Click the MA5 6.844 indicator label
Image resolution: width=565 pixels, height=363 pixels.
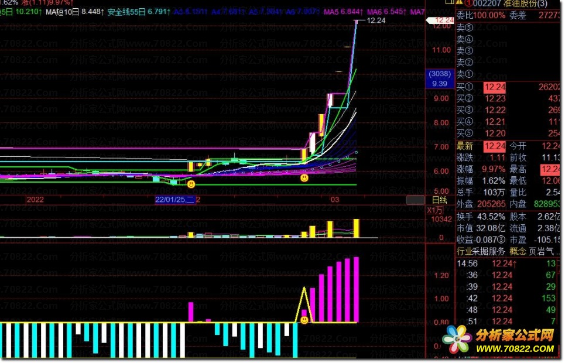344,12
